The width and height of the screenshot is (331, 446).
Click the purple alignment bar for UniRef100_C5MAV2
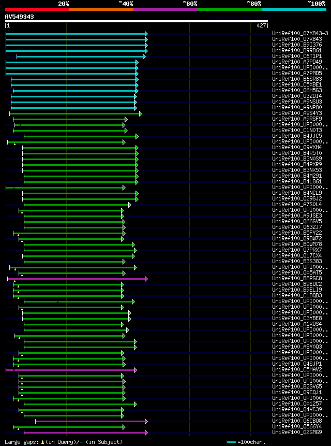point(71,370)
